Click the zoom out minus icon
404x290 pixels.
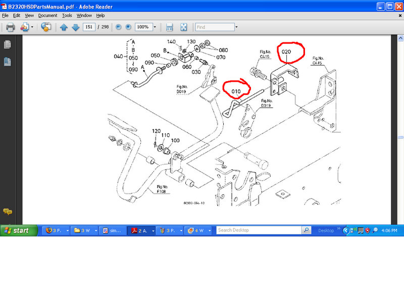(119, 27)
